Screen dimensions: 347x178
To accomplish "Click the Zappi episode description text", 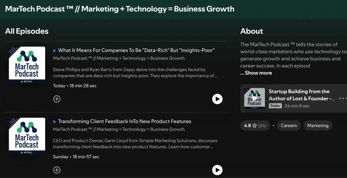I will click(x=135, y=73).
